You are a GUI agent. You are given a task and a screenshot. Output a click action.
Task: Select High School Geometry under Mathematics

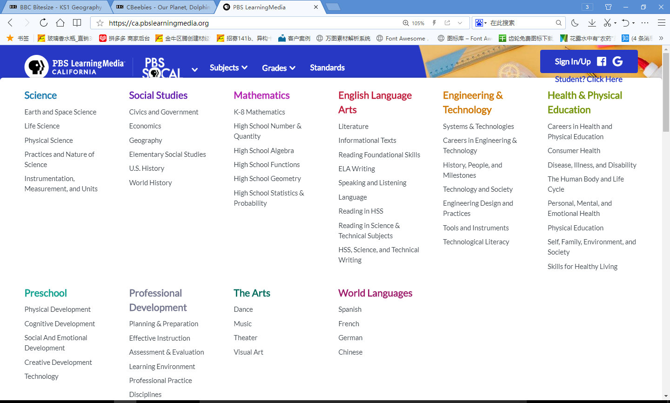pos(267,179)
